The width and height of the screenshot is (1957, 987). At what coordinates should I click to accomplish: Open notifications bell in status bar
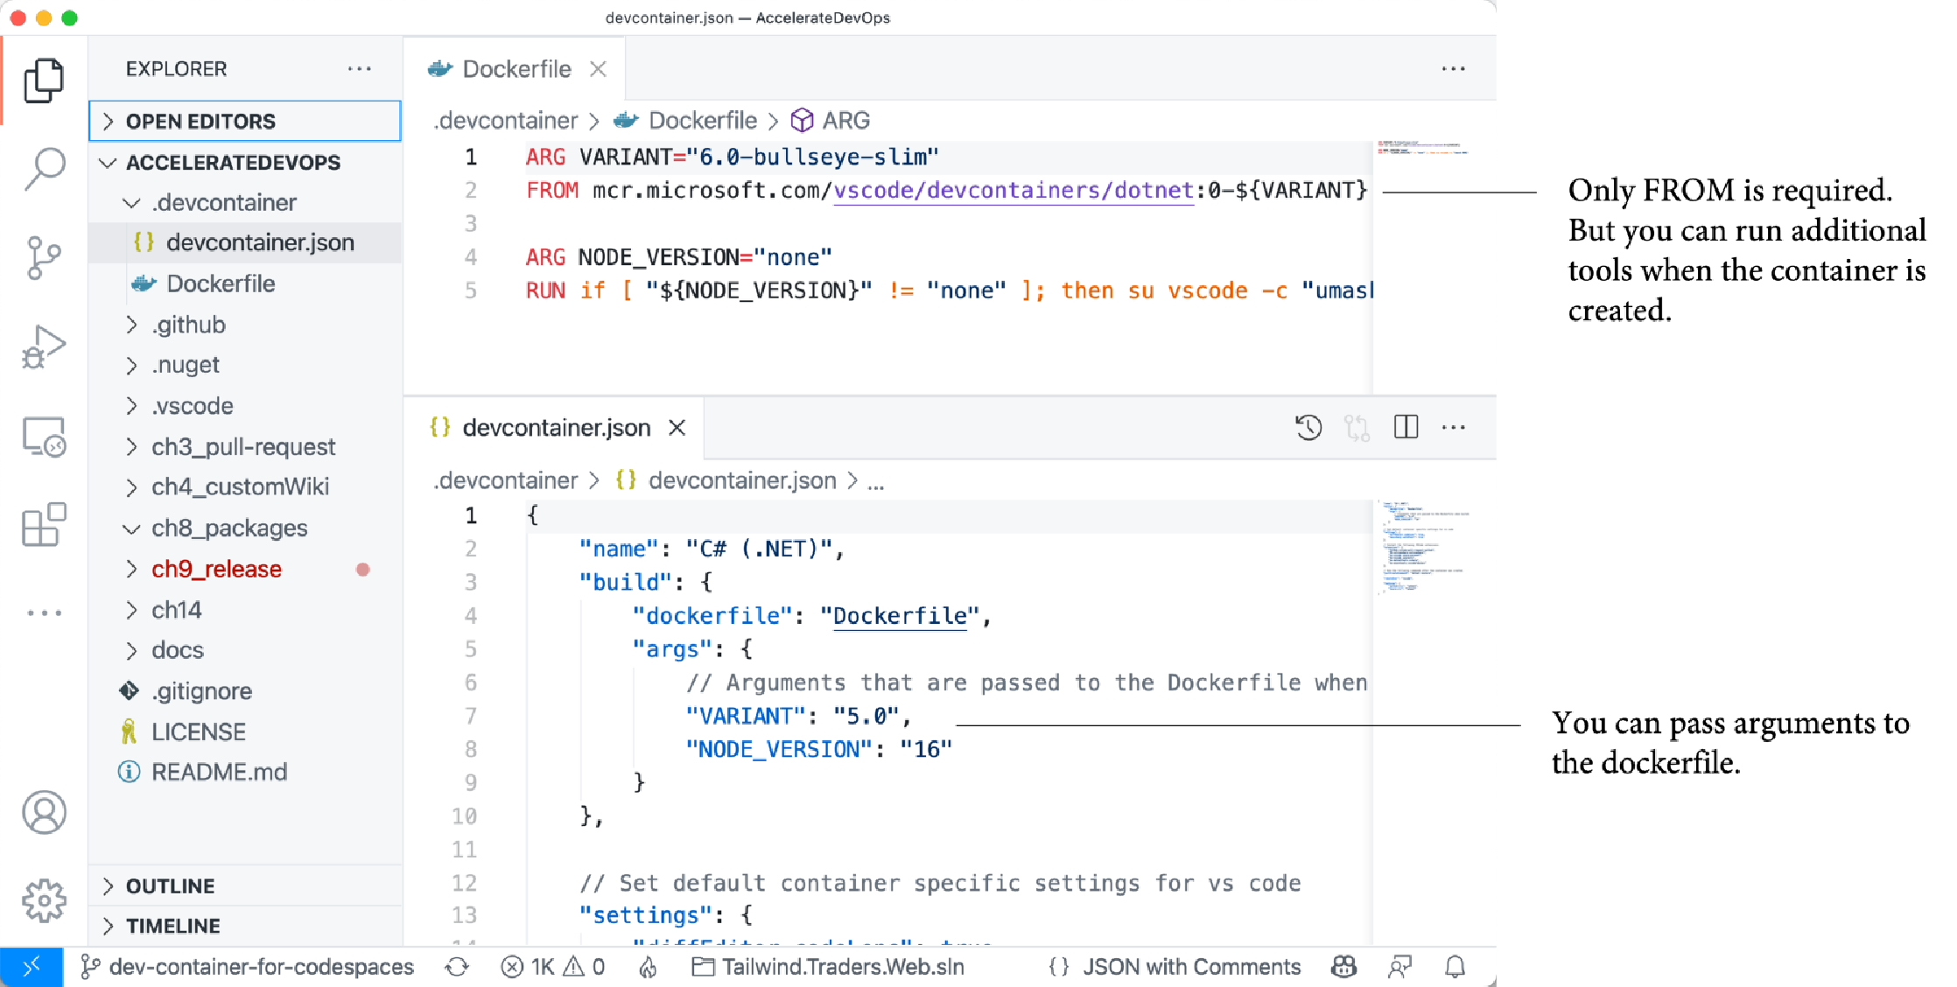click(1455, 967)
